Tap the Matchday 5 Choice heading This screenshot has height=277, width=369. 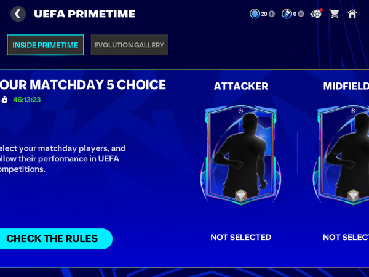pos(83,85)
